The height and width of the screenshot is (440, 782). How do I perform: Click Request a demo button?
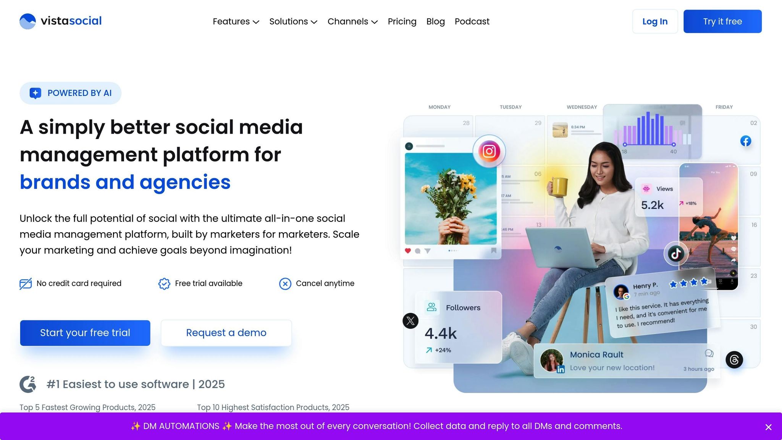tap(226, 333)
